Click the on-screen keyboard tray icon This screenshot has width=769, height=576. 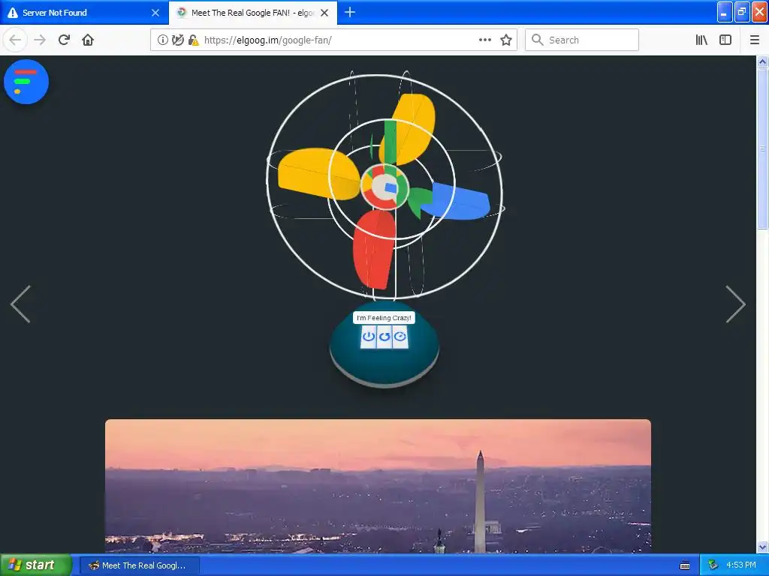[x=685, y=565]
